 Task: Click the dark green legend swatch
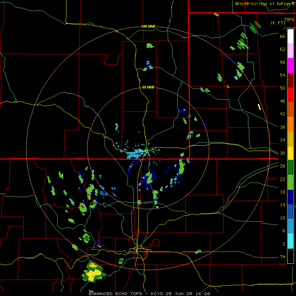(x=290, y=167)
